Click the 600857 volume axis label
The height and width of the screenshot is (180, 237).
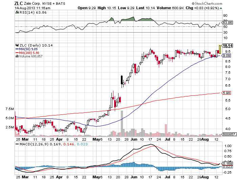tap(230, 134)
